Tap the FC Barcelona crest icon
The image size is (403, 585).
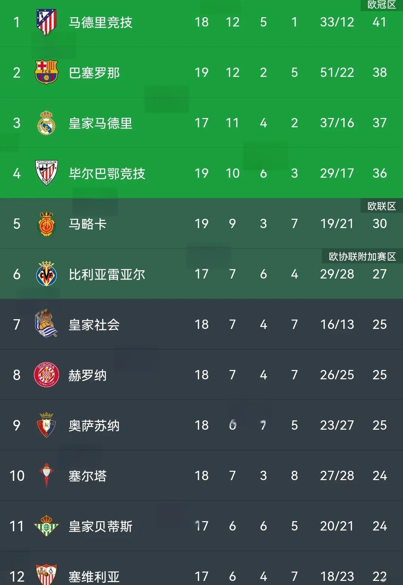[46, 72]
